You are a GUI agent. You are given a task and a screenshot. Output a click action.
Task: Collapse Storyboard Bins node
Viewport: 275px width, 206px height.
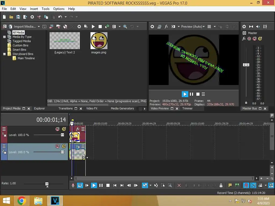(x=4, y=54)
